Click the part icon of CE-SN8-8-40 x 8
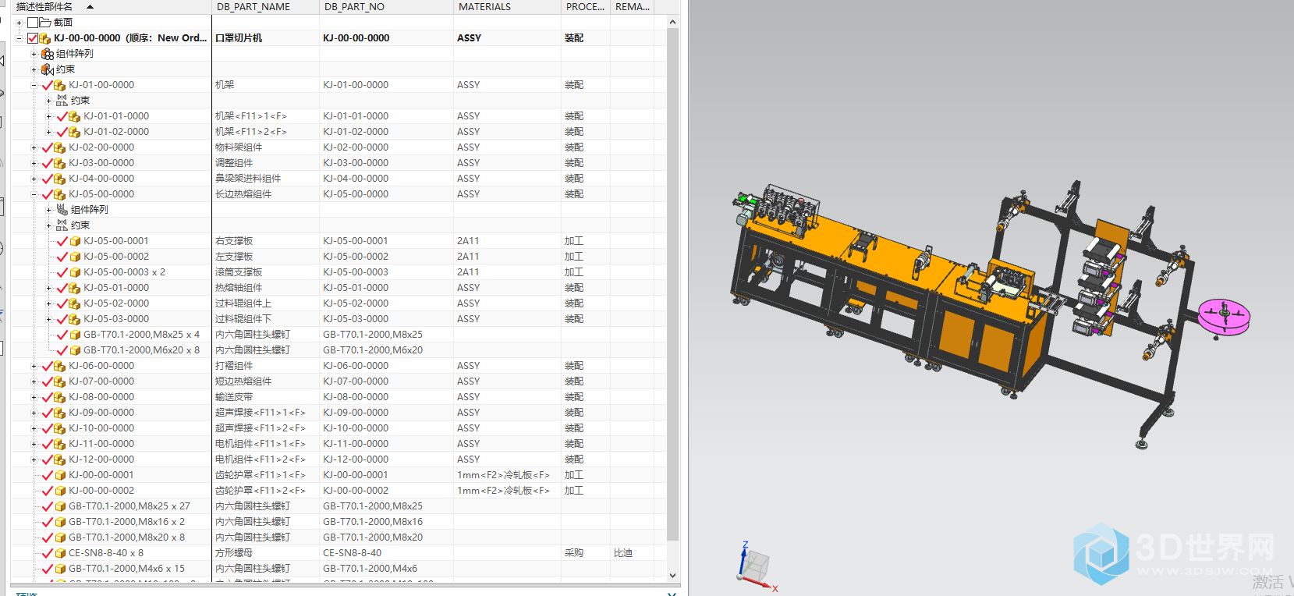1294x596 pixels. (60, 553)
